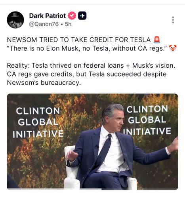Tap the pink verified checkmark badge
The image size is (185, 198).
72,15
